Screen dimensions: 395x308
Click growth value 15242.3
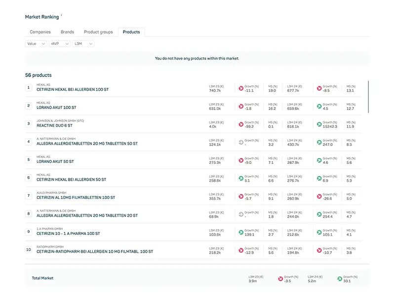pyautogui.click(x=330, y=127)
